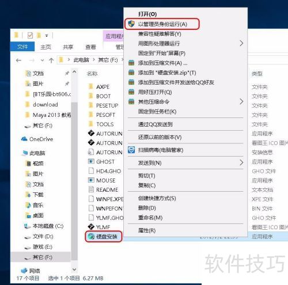Viewport: 288px width, 285px height.
Task: Choose 重命名(M)
Action: click(150, 218)
